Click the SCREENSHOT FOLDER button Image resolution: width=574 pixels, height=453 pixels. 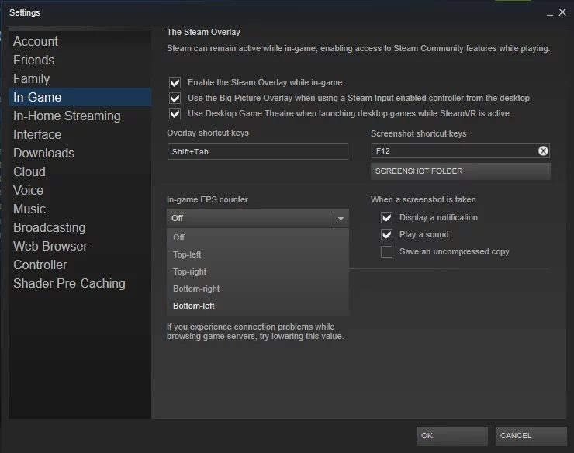point(460,171)
